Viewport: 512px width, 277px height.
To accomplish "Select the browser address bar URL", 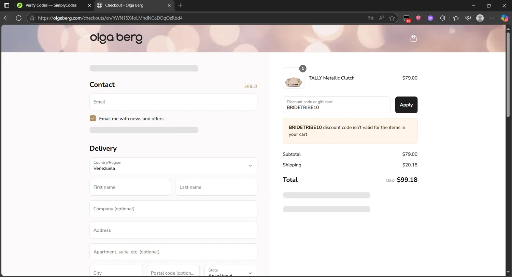I will (x=110, y=18).
